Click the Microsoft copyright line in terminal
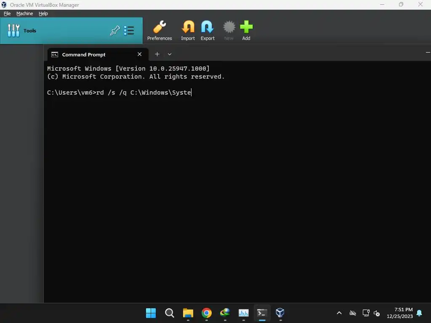Image resolution: width=431 pixels, height=323 pixels. [x=136, y=77]
